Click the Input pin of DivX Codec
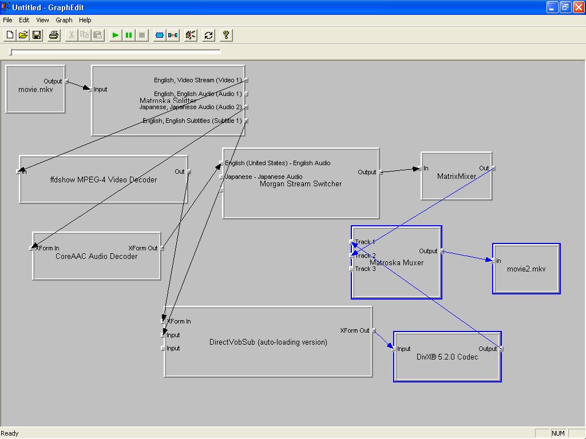Image resolution: width=586 pixels, height=439 pixels. 393,349
